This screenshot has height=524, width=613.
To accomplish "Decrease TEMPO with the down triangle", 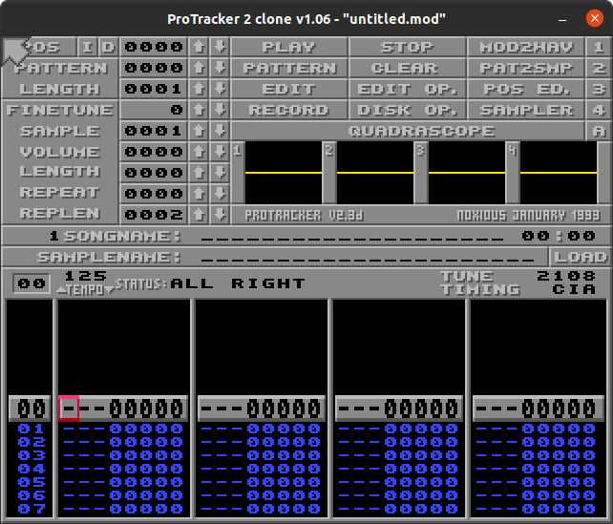I will click(x=110, y=290).
